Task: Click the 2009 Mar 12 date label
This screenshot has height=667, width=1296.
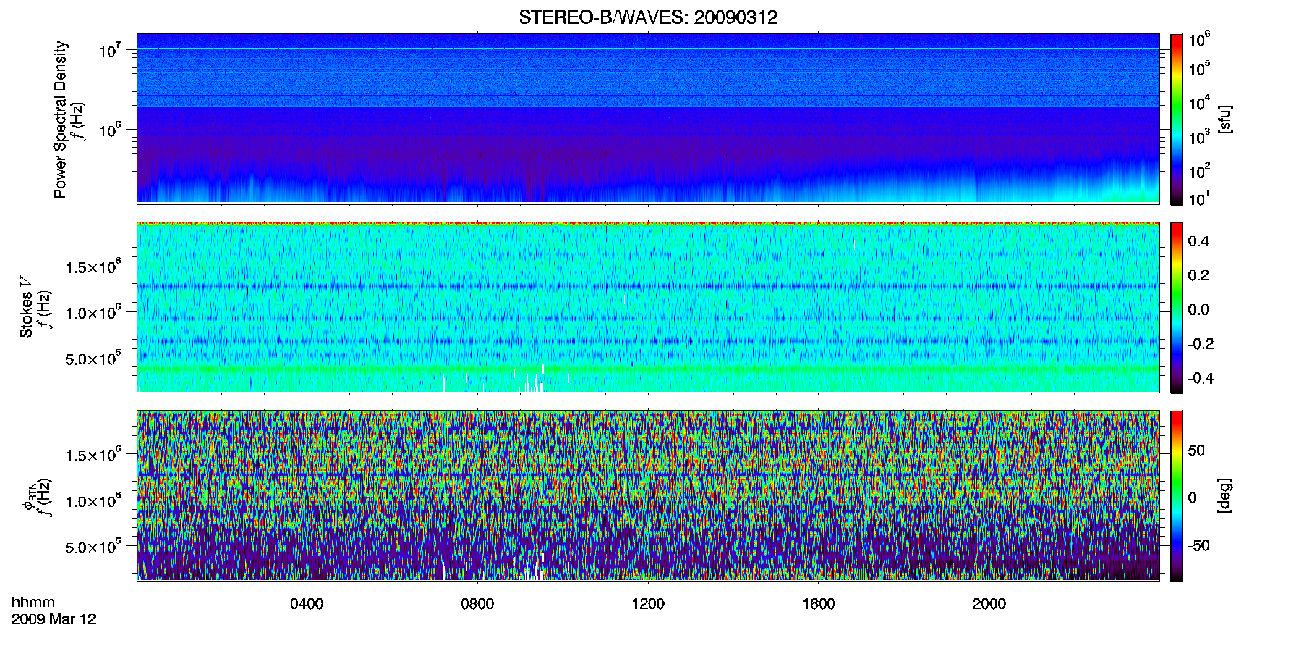Action: coord(54,619)
